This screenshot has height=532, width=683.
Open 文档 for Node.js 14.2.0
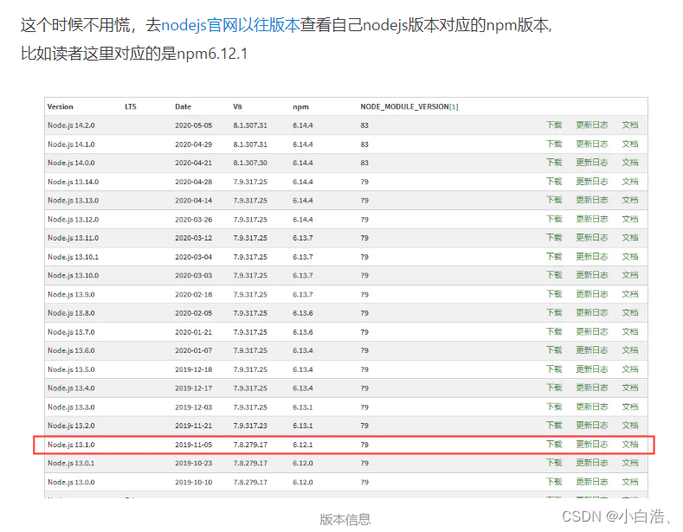(x=630, y=125)
